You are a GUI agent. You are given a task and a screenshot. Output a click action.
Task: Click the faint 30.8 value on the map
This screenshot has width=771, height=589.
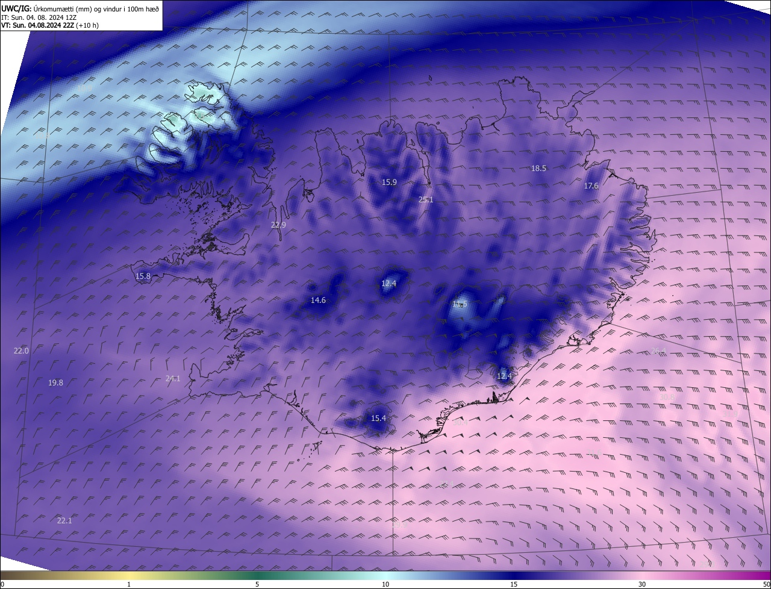[x=667, y=397]
